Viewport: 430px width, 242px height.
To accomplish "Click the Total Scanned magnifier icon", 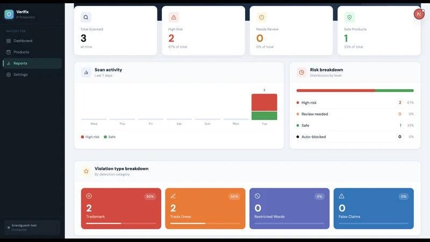I will [86, 17].
